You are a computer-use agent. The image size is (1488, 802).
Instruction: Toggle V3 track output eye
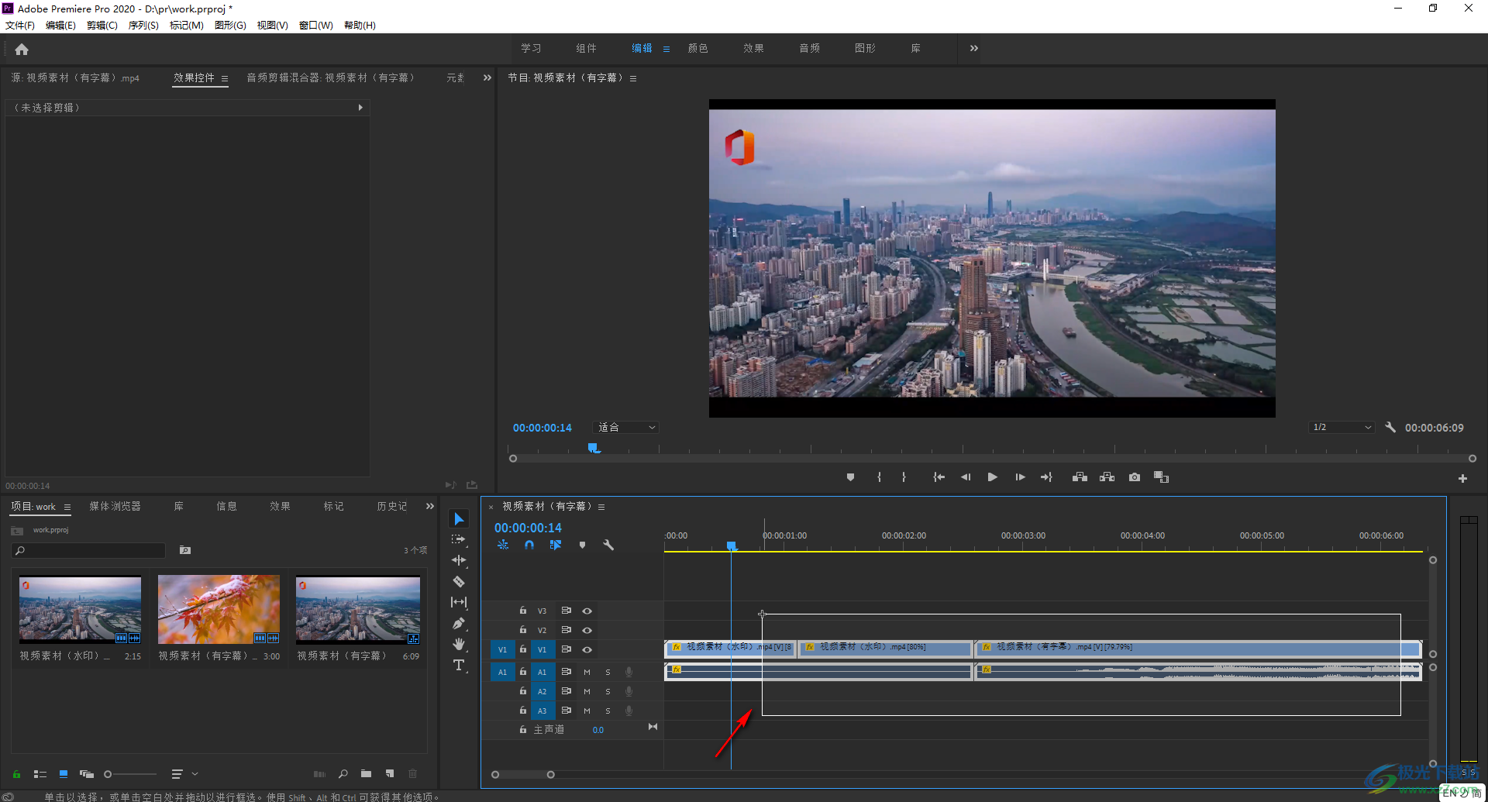[x=587, y=611]
